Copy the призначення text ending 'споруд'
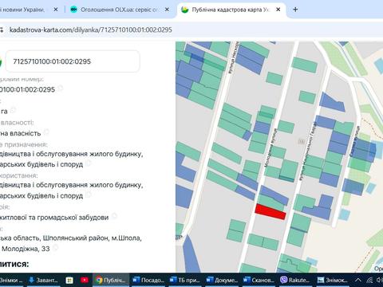 [89, 163]
